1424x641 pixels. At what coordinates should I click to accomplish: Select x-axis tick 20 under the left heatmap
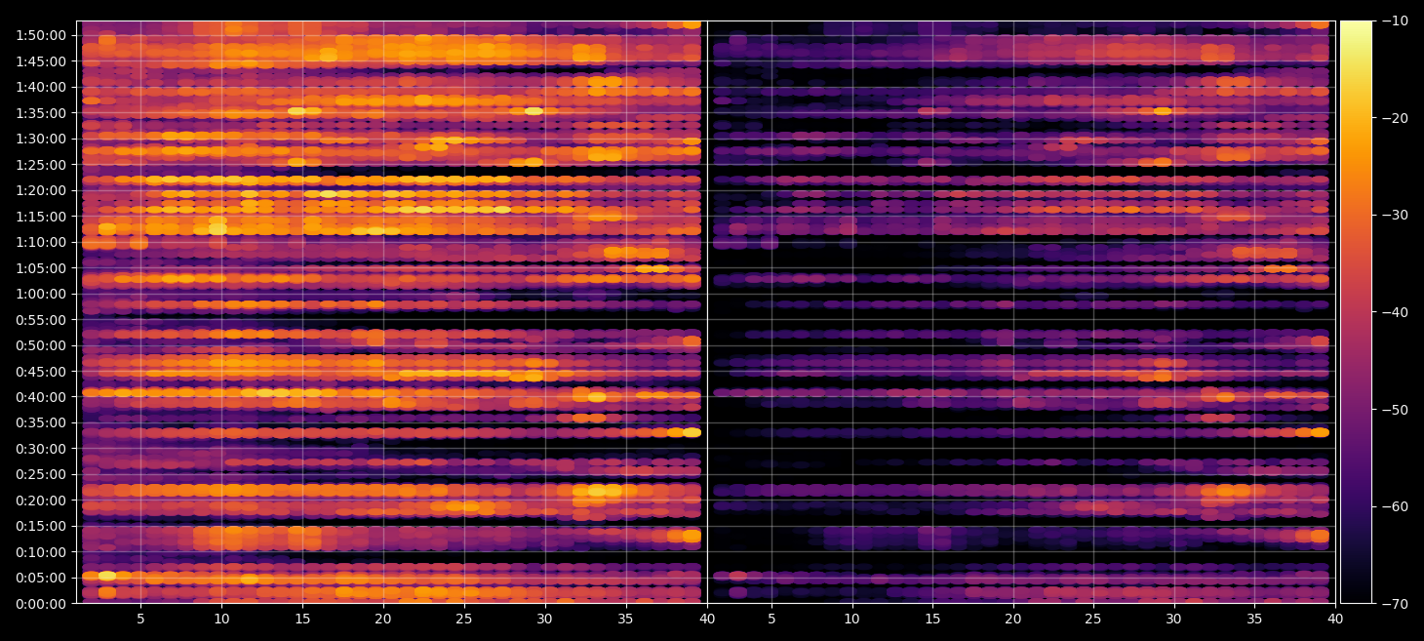(x=383, y=619)
